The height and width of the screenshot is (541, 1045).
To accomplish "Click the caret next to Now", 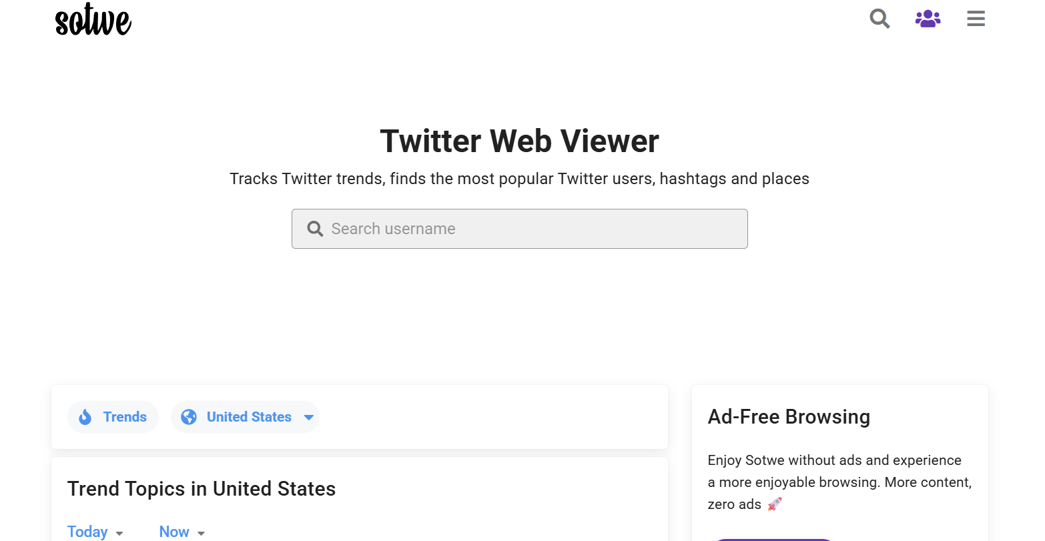I will (201, 533).
